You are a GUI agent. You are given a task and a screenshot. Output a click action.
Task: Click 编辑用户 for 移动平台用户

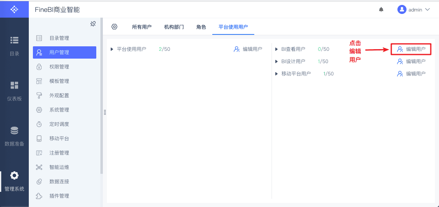coord(411,74)
